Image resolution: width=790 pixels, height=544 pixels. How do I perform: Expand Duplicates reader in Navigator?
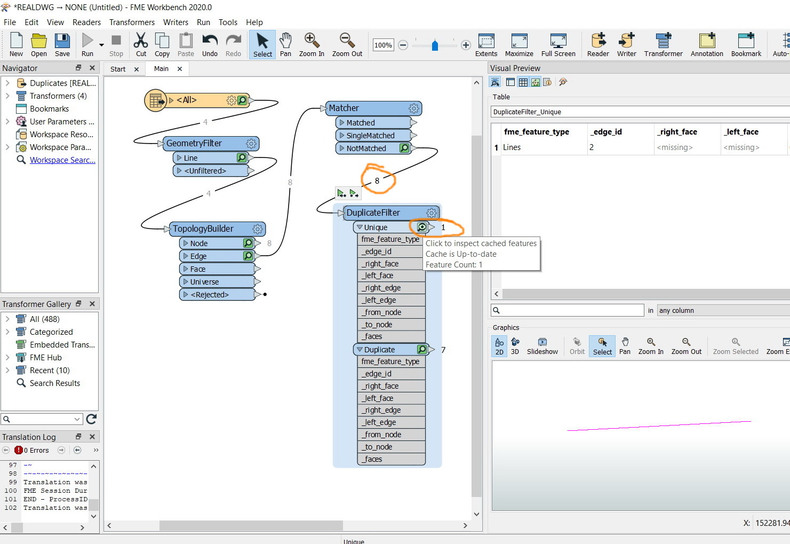[x=7, y=83]
